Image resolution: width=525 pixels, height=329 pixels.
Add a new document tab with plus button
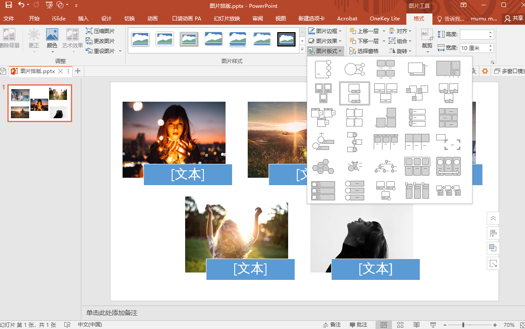[x=78, y=71]
